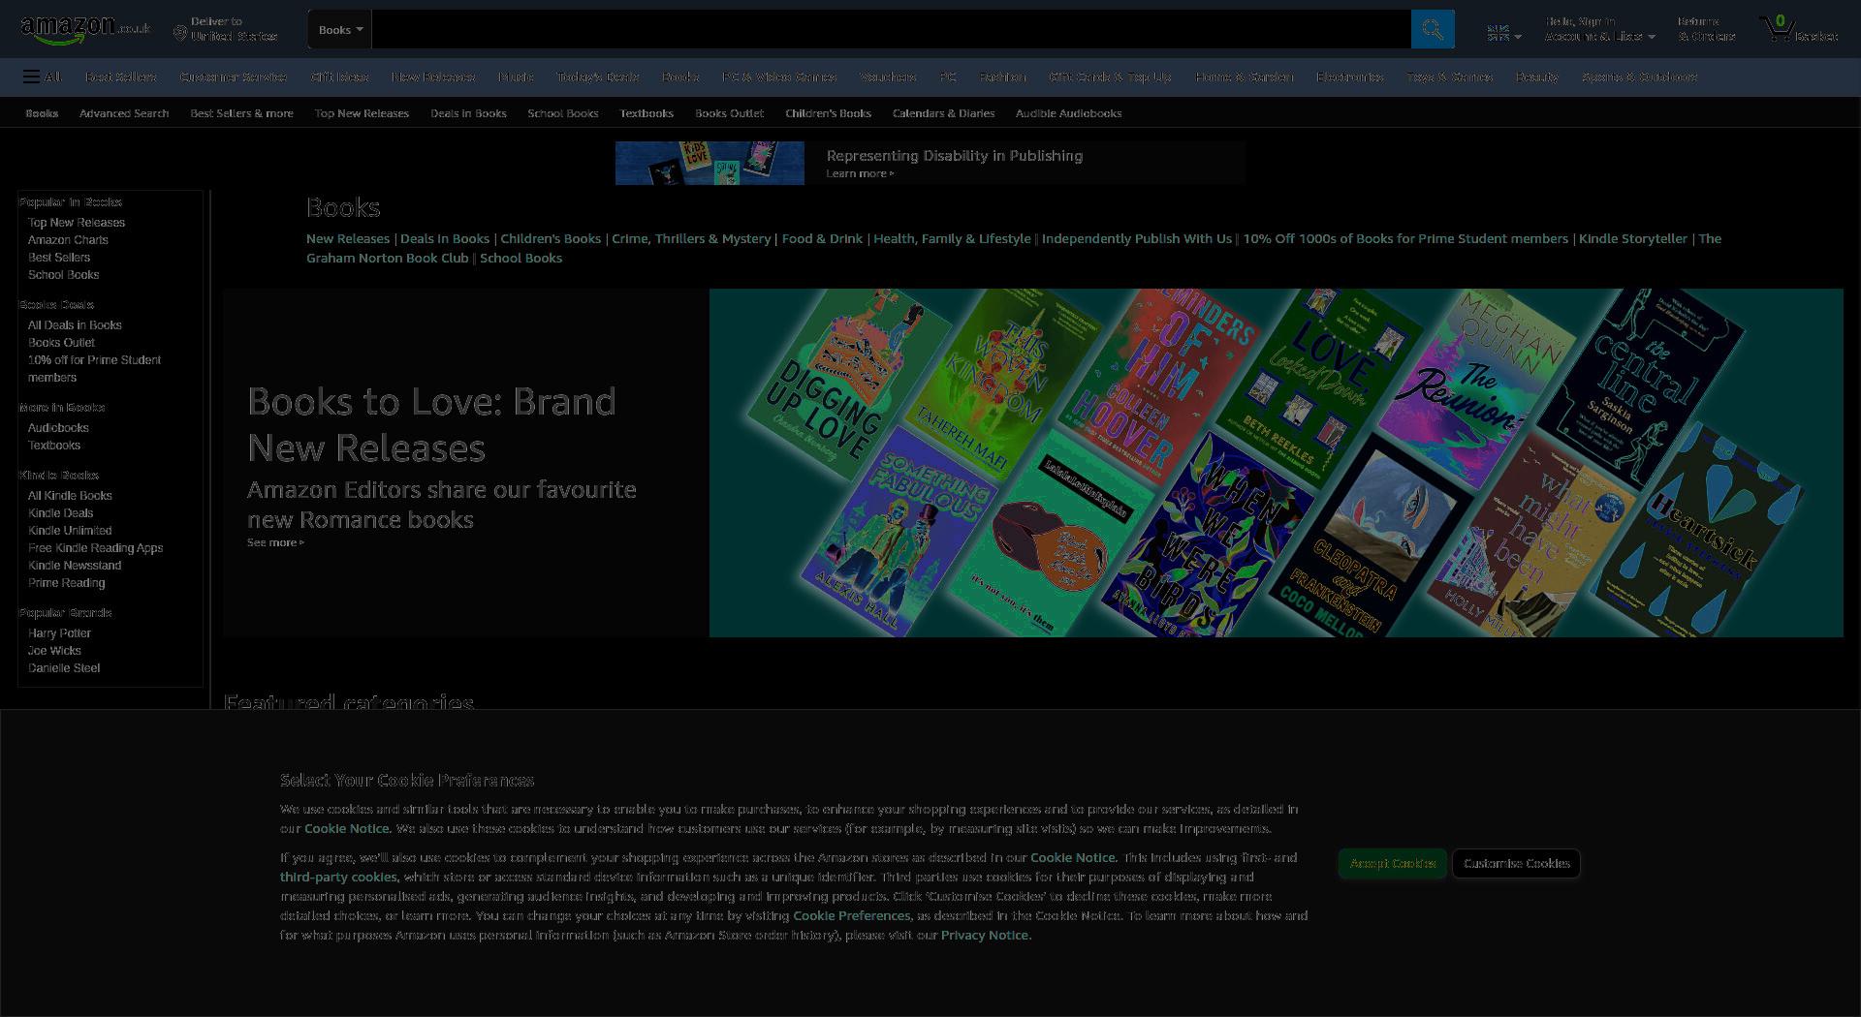Select Danielle Steel popular brand
The width and height of the screenshot is (1861, 1017).
(64, 668)
